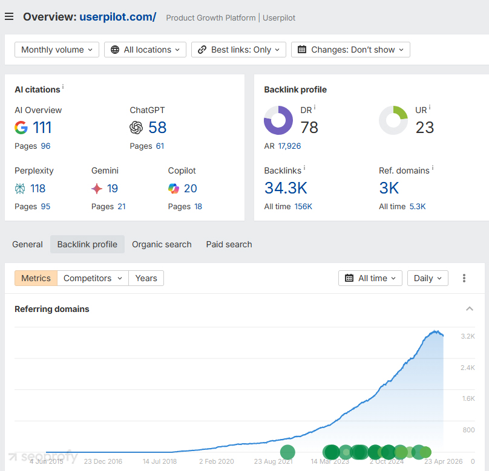489x471 pixels.
Task: Switch to the General tab
Action: tap(27, 244)
